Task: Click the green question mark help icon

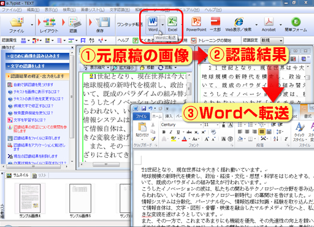Action: tap(136, 40)
